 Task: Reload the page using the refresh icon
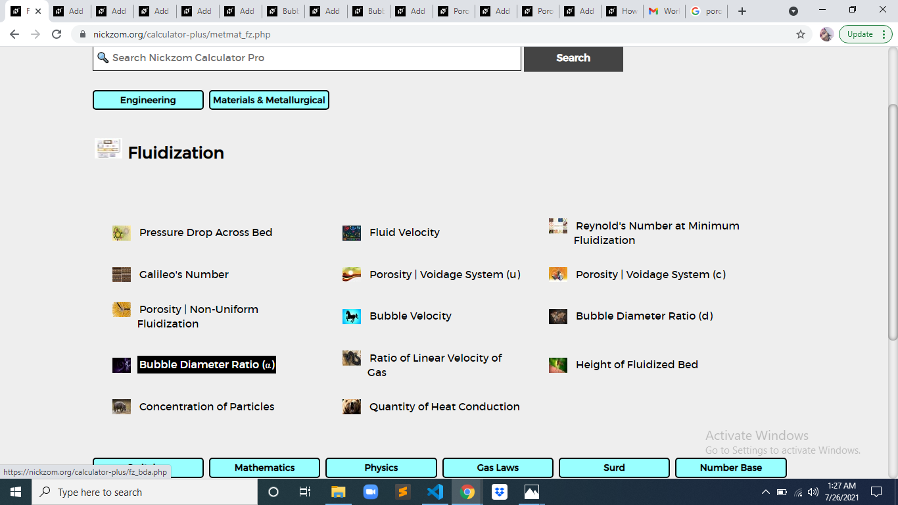[x=57, y=34]
